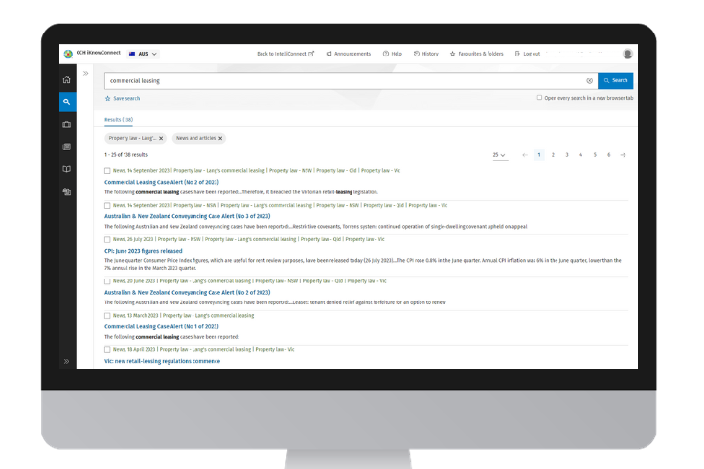The width and height of the screenshot is (704, 469).
Task: Click in the 'commercial leasing' search field
Action: [345, 81]
